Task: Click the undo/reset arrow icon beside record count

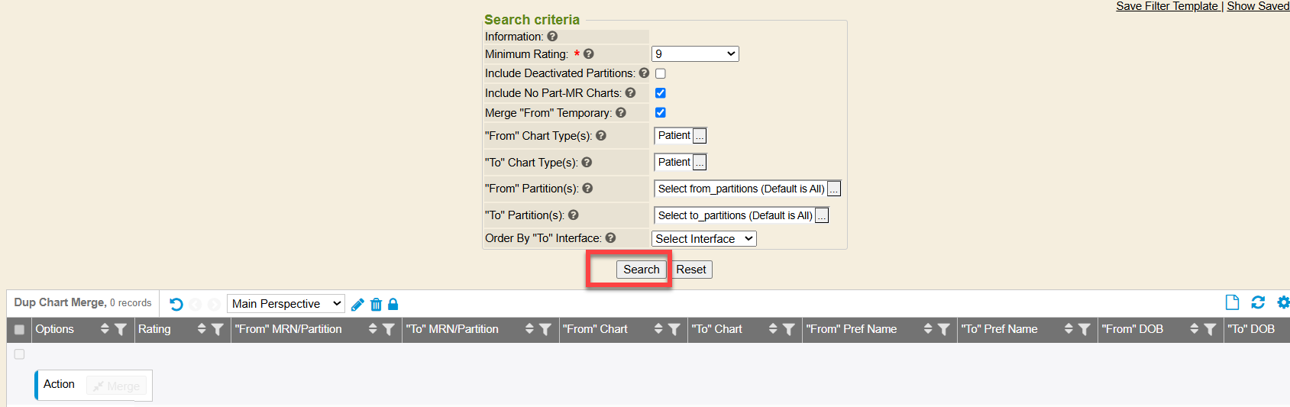Action: point(176,304)
